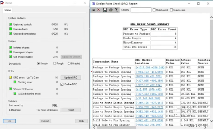Reset the editing time

[71, 110]
